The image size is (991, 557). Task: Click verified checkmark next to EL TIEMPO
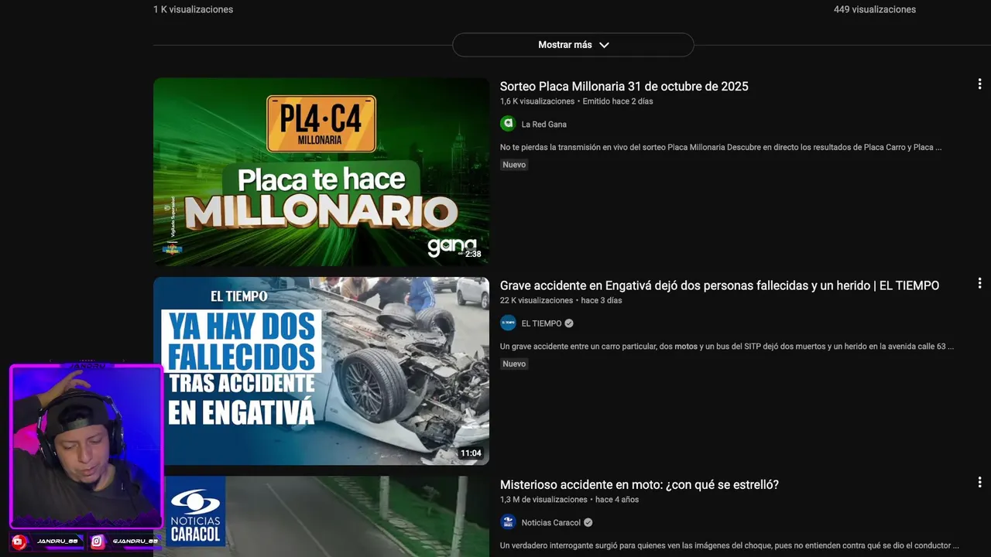[569, 323]
